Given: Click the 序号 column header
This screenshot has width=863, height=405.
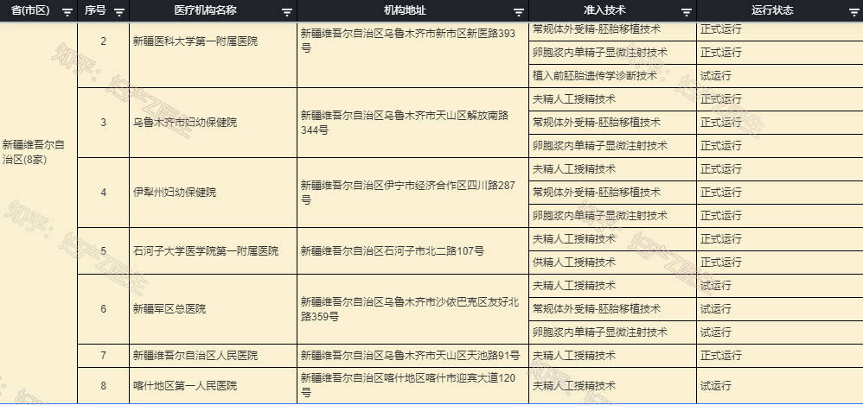Looking at the screenshot, I should pyautogui.click(x=104, y=11).
